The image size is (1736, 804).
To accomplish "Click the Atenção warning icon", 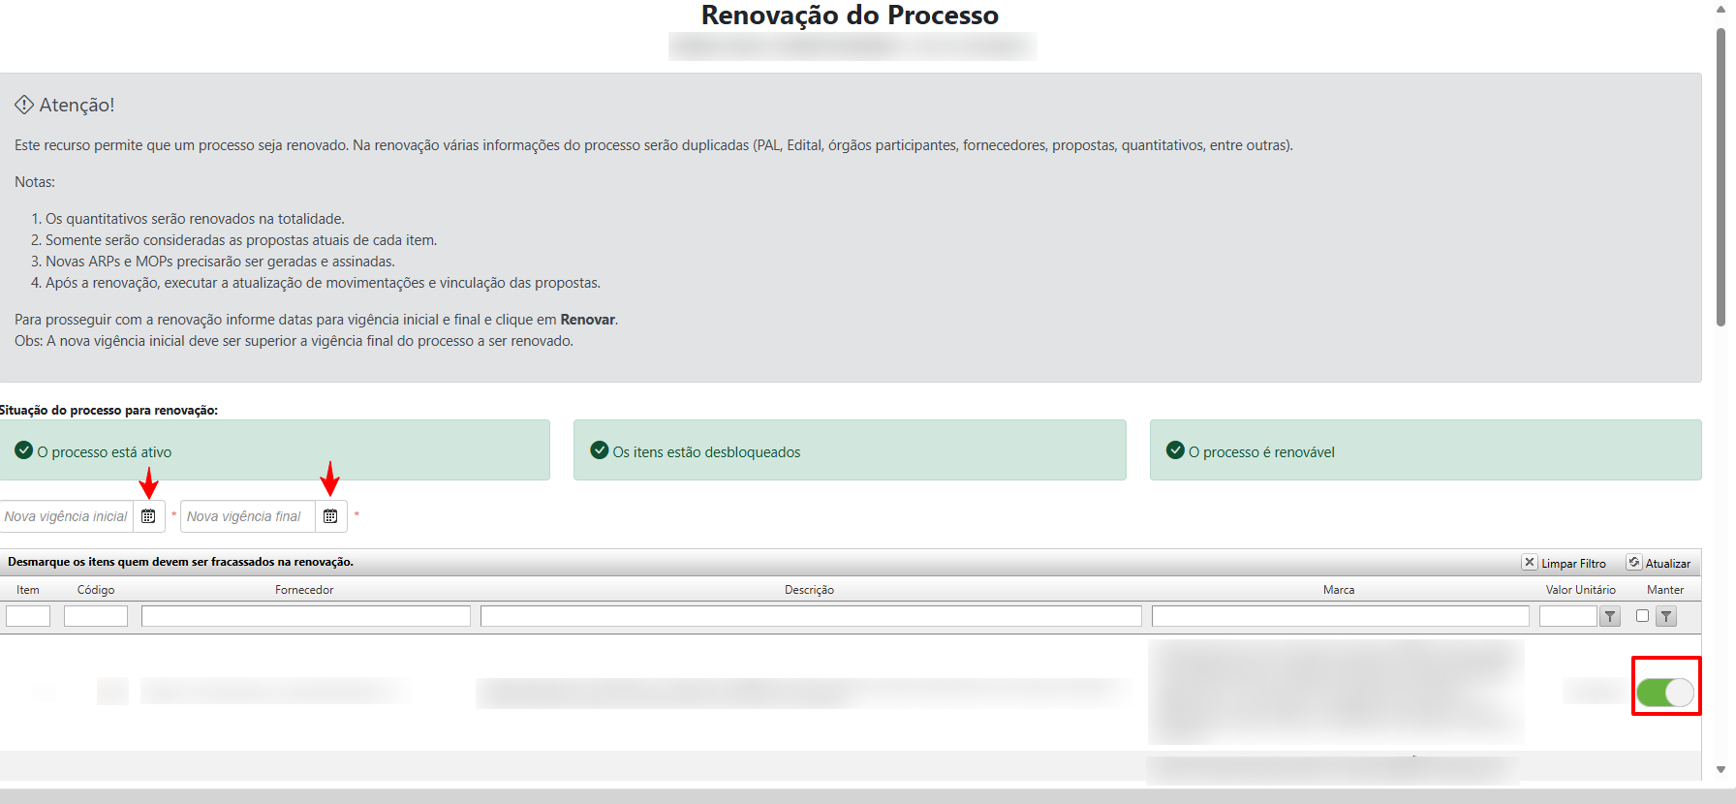I will pos(24,105).
